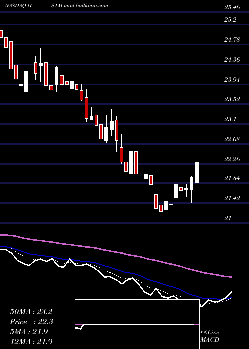Image resolution: width=249 pixels, height=349 pixels.
Task: Click the 25.46 price level label
Action: coord(232,8)
